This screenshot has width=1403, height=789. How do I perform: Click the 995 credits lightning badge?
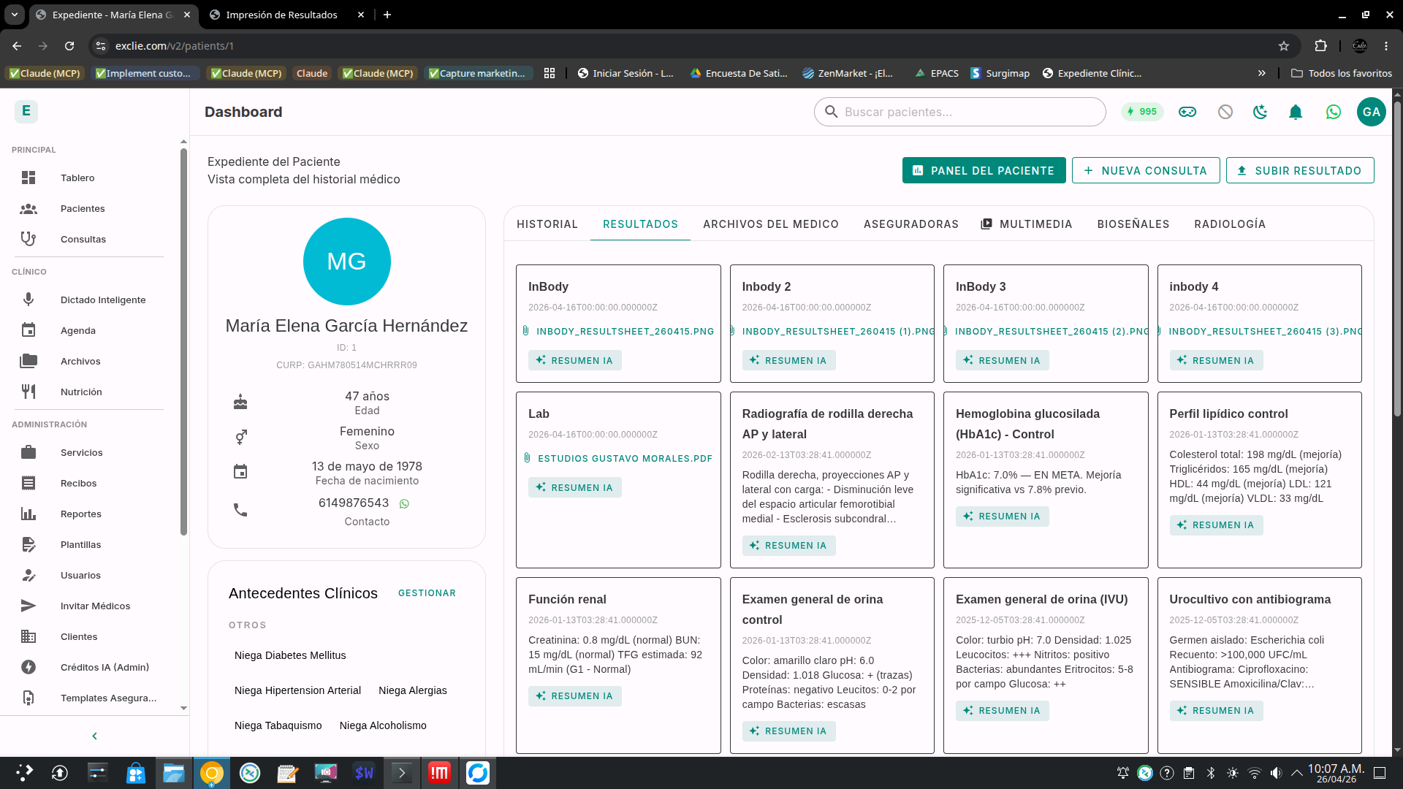[x=1141, y=112]
